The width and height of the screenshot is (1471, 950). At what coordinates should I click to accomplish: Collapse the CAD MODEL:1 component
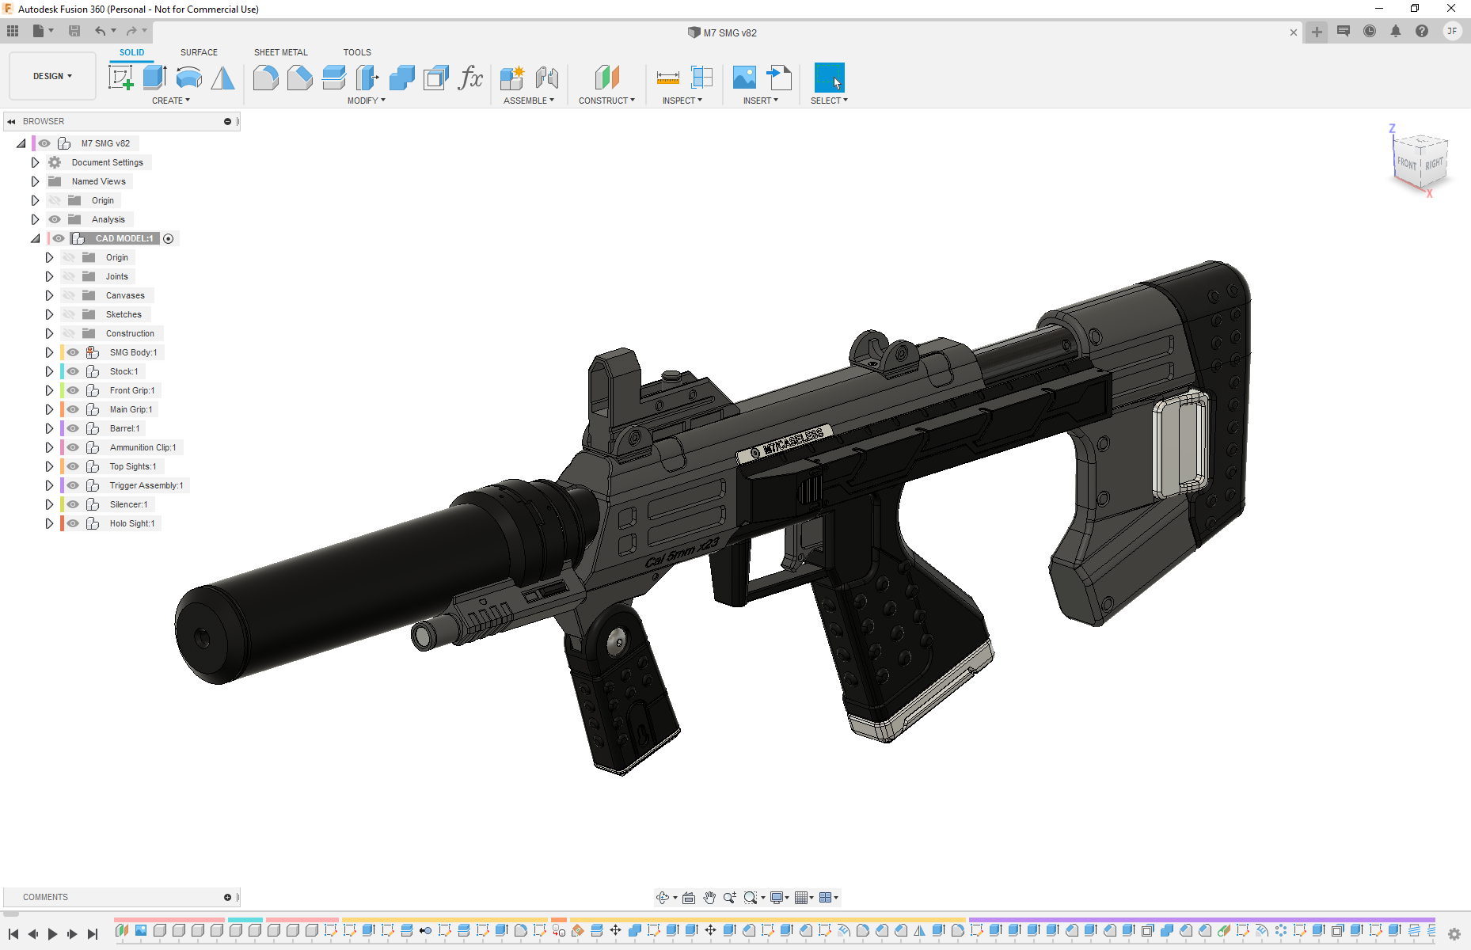coord(36,238)
